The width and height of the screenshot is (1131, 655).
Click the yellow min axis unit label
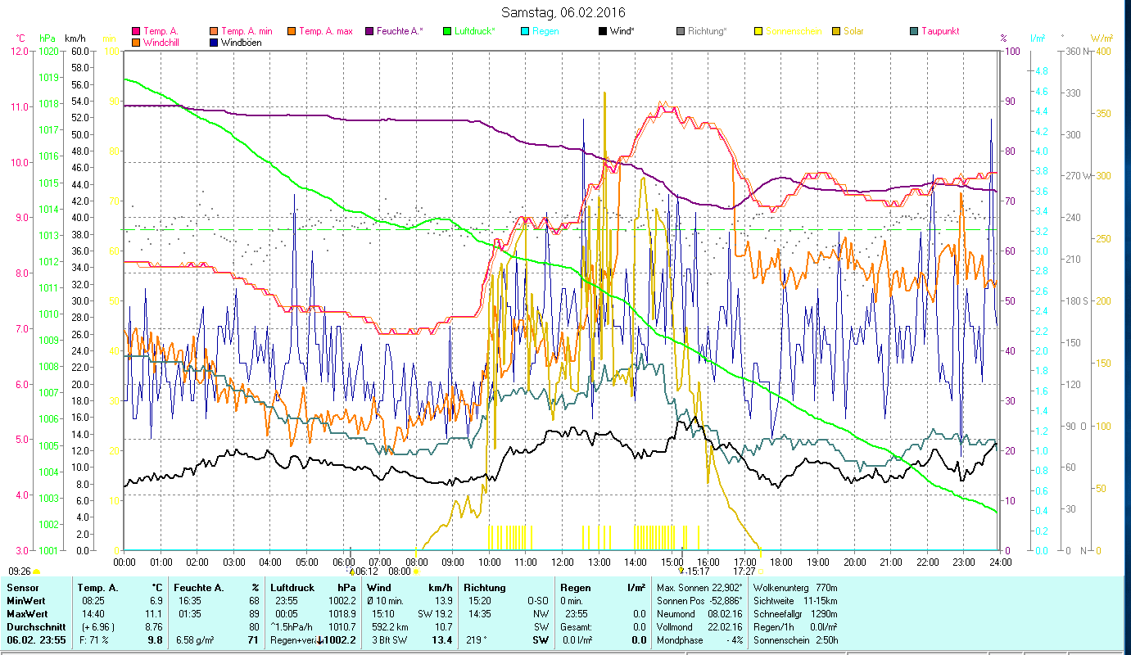point(109,38)
